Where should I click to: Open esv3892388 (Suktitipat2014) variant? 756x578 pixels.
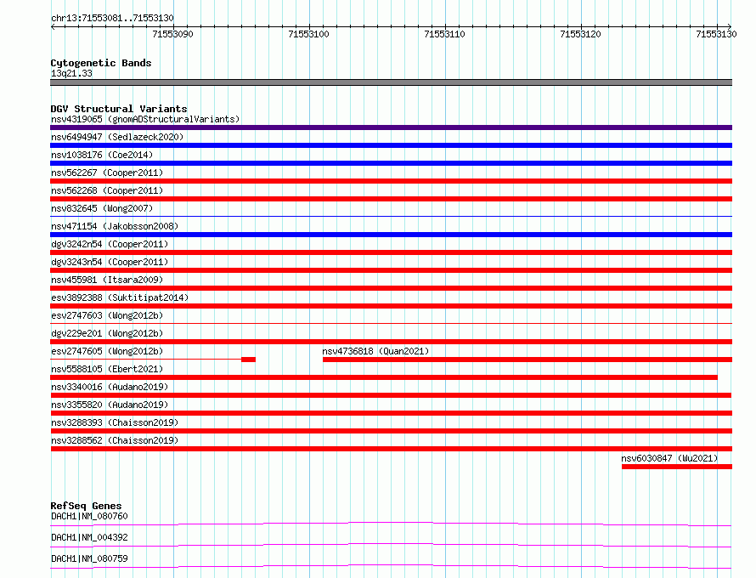click(x=120, y=297)
